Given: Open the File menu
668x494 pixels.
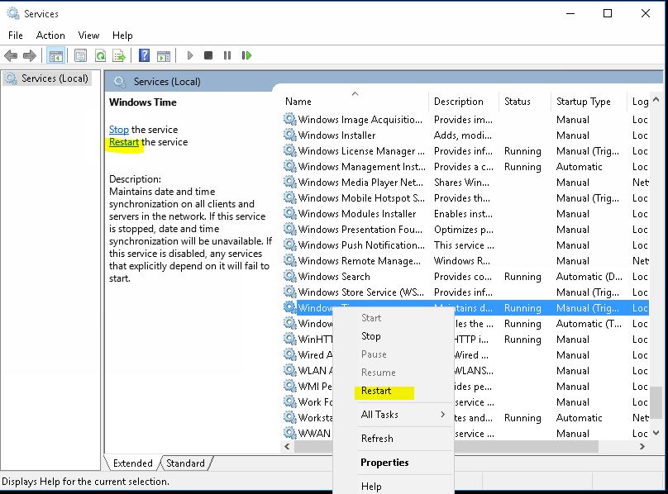Looking at the screenshot, I should tap(16, 36).
